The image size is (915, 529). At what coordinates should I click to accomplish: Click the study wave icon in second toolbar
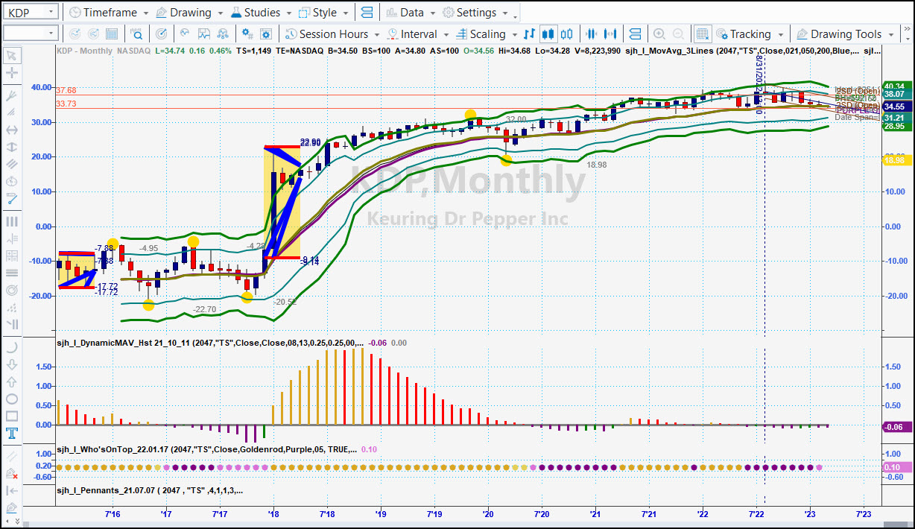point(185,34)
